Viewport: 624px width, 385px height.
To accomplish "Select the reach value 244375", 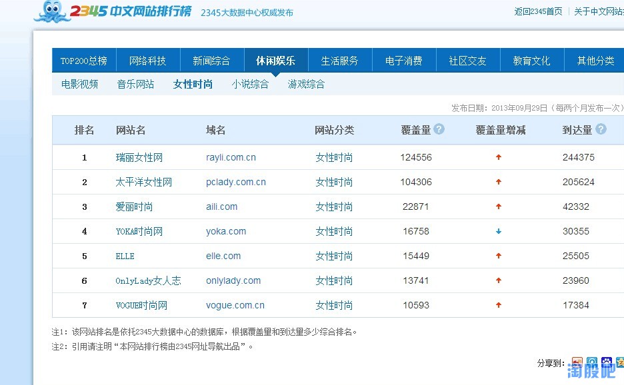I will tap(579, 157).
